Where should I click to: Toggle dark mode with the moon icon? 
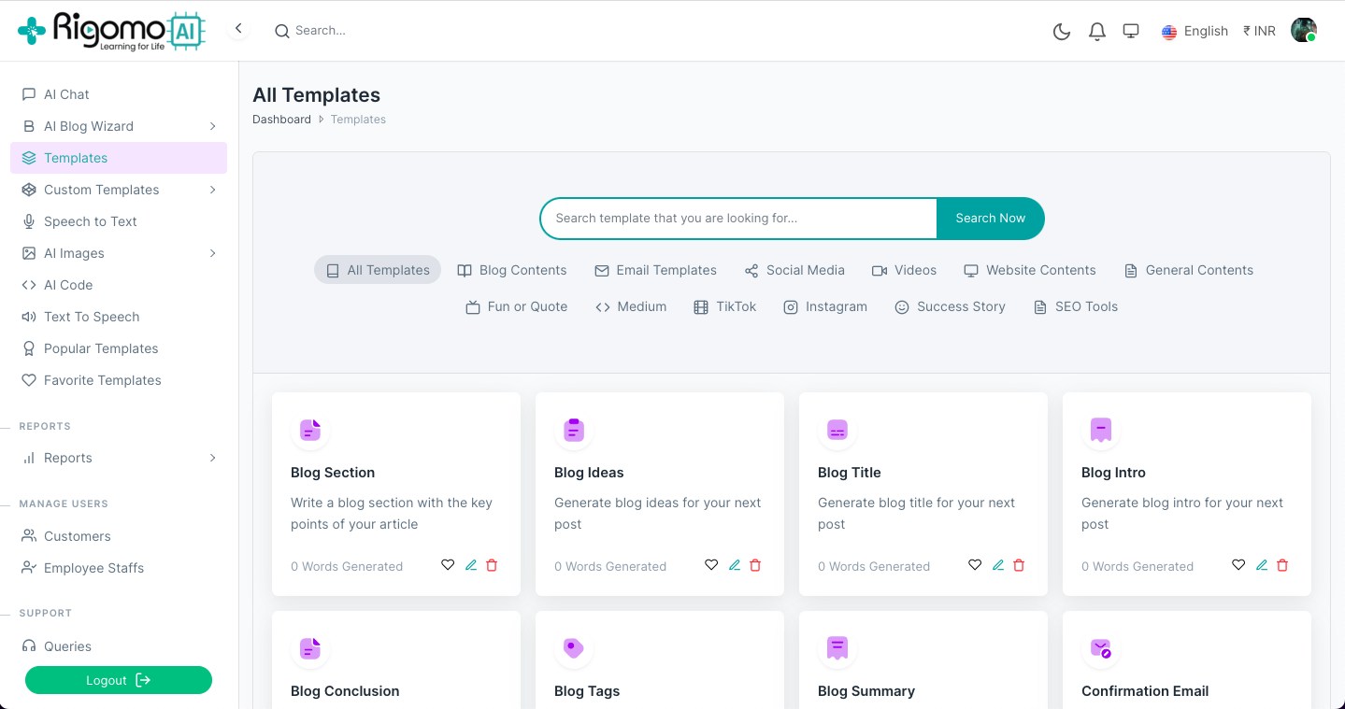point(1061,32)
